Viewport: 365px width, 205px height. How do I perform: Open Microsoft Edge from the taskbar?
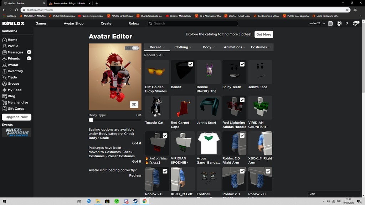point(89,201)
